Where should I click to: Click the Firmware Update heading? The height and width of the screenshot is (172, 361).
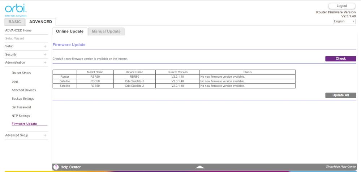(x=69, y=45)
